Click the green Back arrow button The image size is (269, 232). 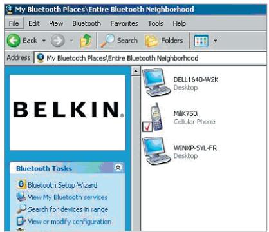click(x=14, y=41)
